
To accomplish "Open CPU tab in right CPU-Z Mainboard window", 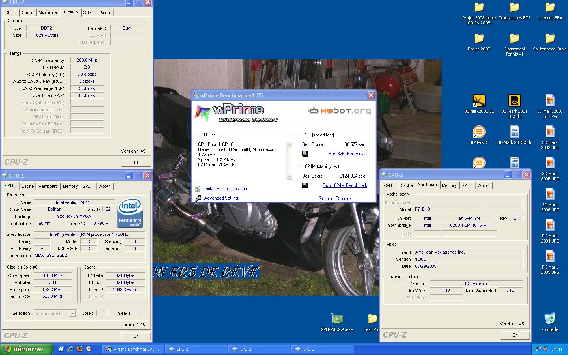I will click(388, 185).
